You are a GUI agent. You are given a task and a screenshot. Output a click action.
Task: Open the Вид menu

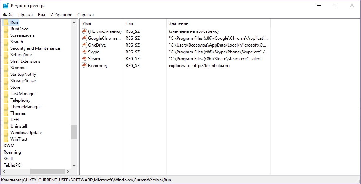[42, 15]
